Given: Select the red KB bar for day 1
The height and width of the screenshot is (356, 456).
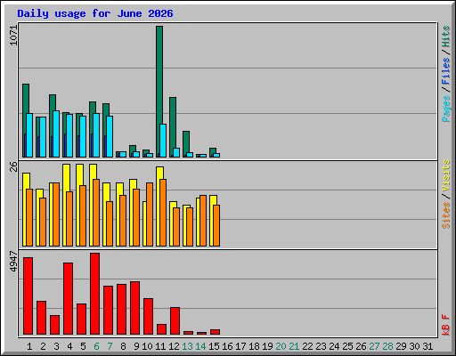Looking at the screenshot, I should 28,295.
